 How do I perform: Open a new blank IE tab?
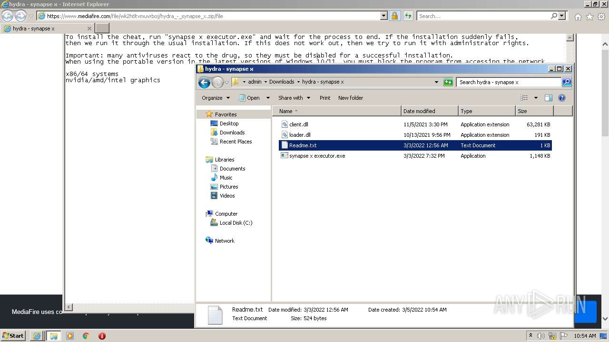(102, 28)
